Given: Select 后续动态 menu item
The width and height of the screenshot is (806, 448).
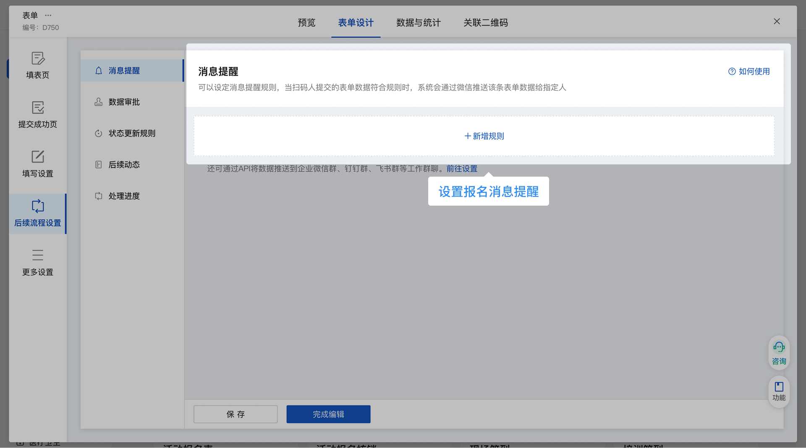Looking at the screenshot, I should [124, 165].
